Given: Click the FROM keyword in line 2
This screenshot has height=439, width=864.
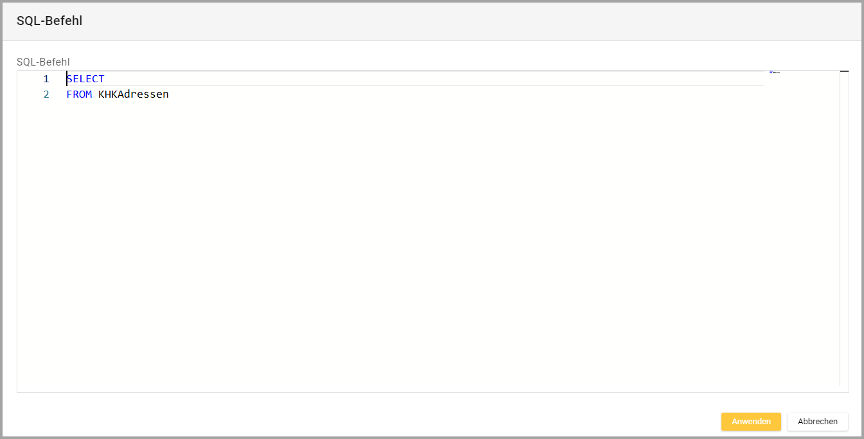Looking at the screenshot, I should point(79,94).
